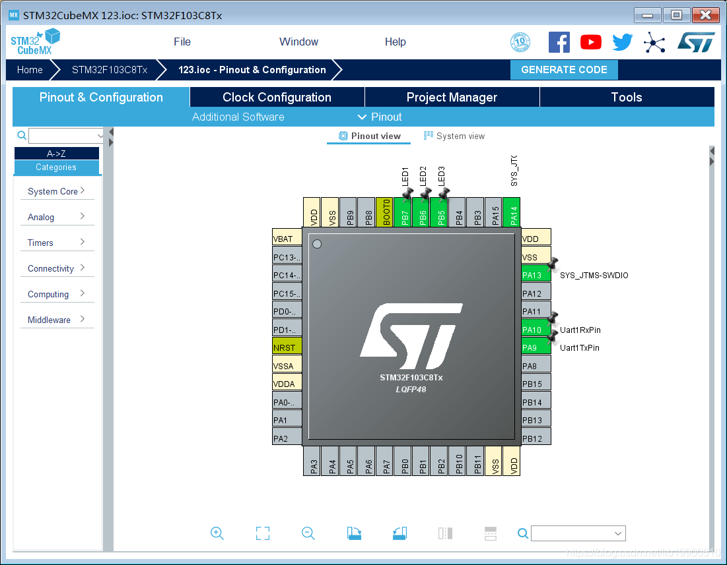Expand the Middleware category
Image resolution: width=727 pixels, height=565 pixels.
click(x=57, y=320)
